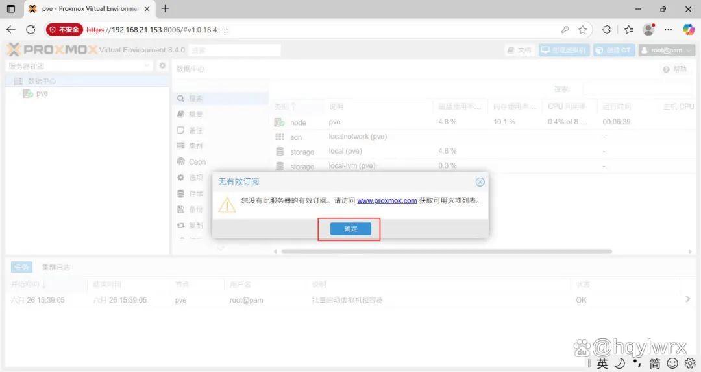Click the browser address bar URL
This screenshot has height=372, width=701.
pos(157,30)
